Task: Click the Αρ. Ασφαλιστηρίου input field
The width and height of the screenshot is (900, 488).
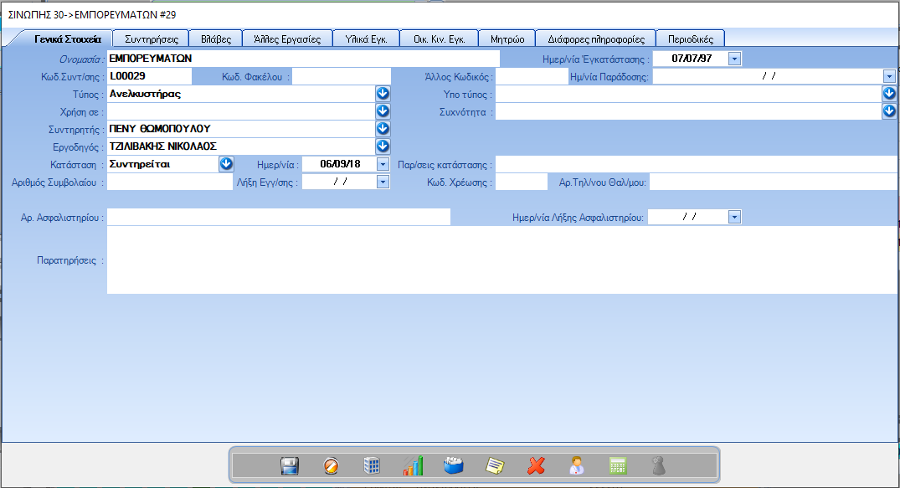Action: [x=279, y=218]
